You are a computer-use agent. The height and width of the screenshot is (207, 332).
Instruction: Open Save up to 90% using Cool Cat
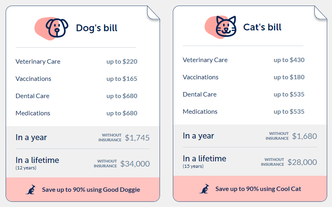(258, 189)
